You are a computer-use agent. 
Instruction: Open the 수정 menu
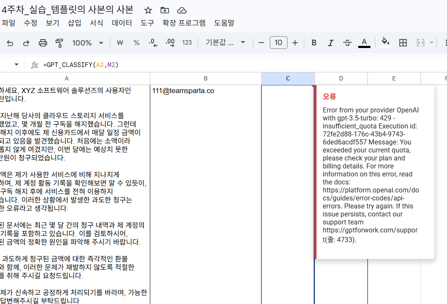pyautogui.click(x=30, y=23)
